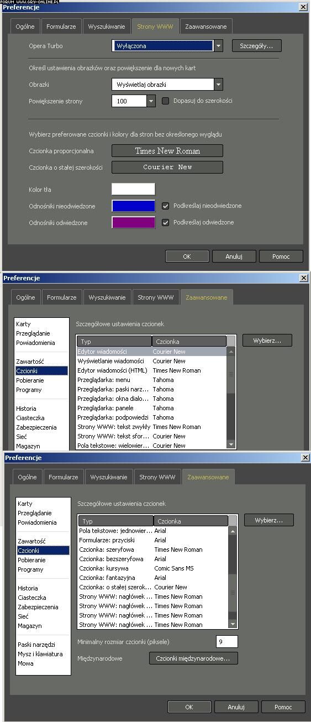Click Anuluj in the window with Międzynarodowe option
This screenshot has height=722, width=311.
pos(236,707)
